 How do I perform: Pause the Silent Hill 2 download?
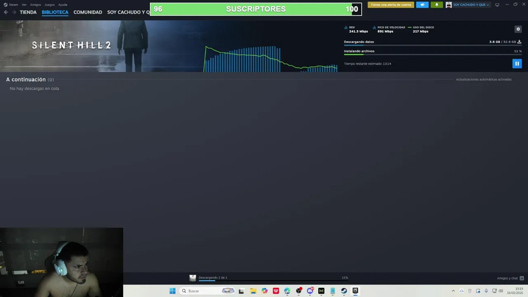pos(517,64)
